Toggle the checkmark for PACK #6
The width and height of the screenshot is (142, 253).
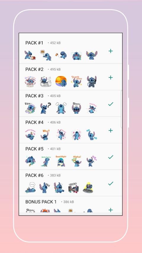tap(111, 184)
